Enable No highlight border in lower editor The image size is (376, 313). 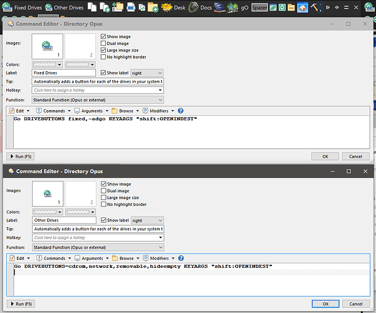[x=103, y=204]
